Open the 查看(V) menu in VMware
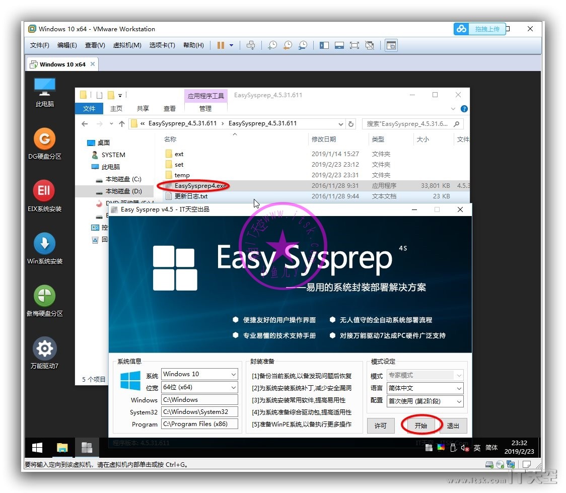566x493 pixels. [x=95, y=45]
